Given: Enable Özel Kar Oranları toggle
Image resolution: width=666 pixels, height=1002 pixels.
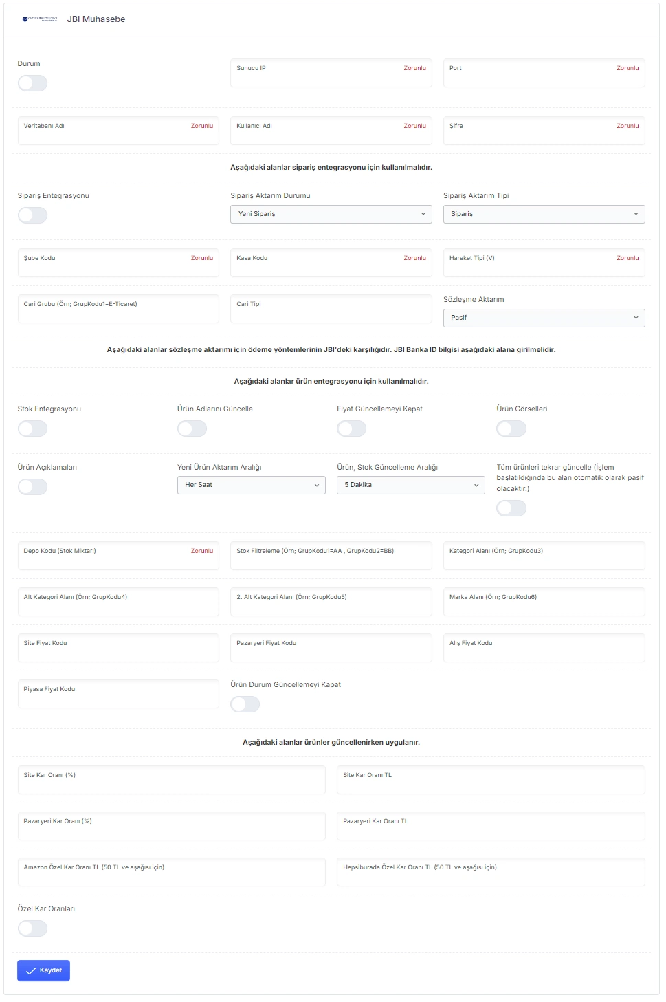Looking at the screenshot, I should pos(32,928).
